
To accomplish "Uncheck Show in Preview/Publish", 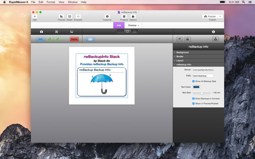I will [193, 103].
